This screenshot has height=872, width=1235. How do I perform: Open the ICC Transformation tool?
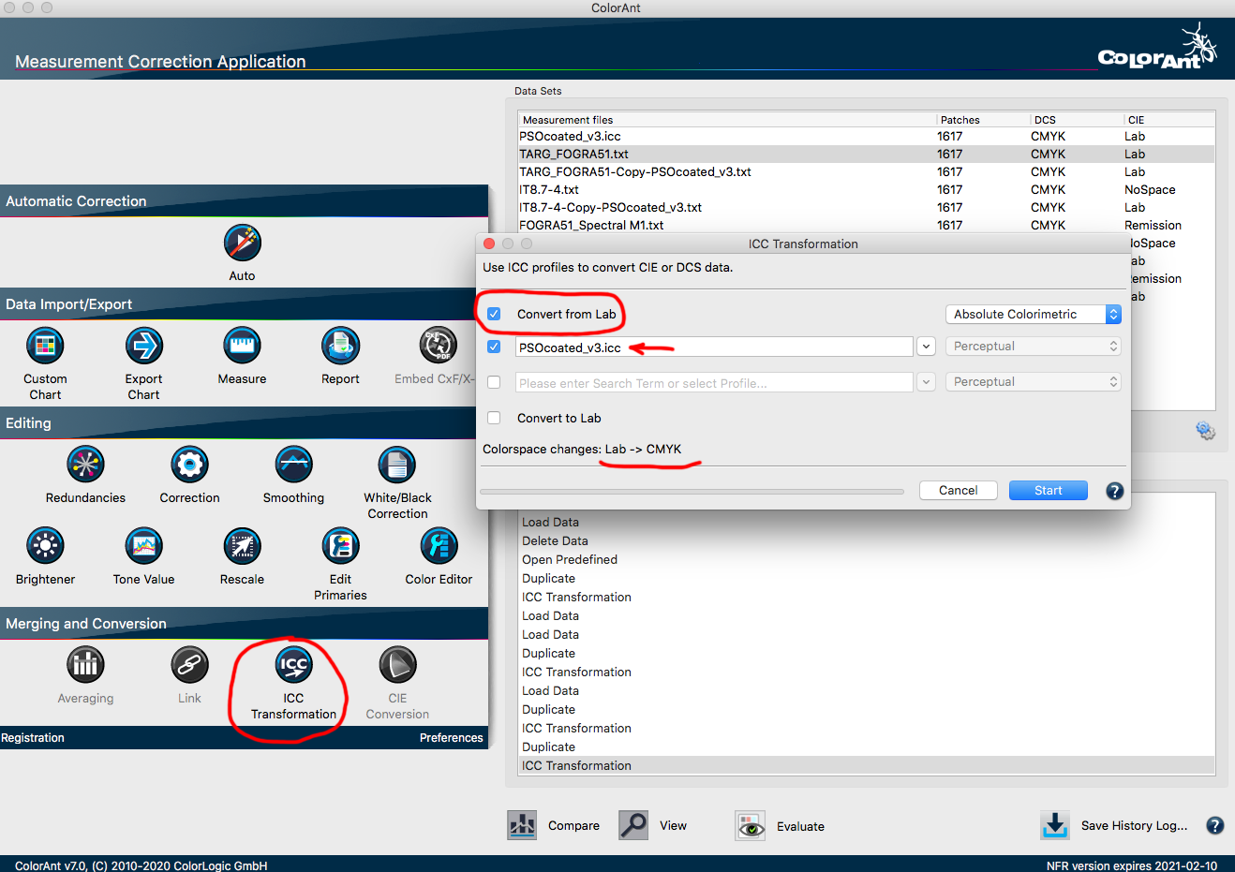click(293, 665)
